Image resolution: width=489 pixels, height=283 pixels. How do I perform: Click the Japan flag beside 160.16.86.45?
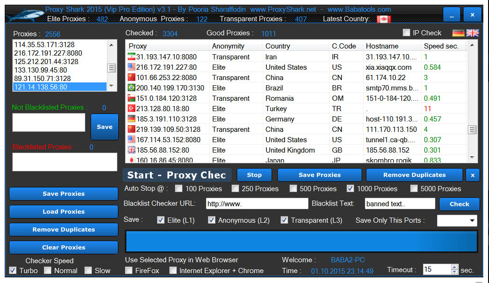[132, 160]
